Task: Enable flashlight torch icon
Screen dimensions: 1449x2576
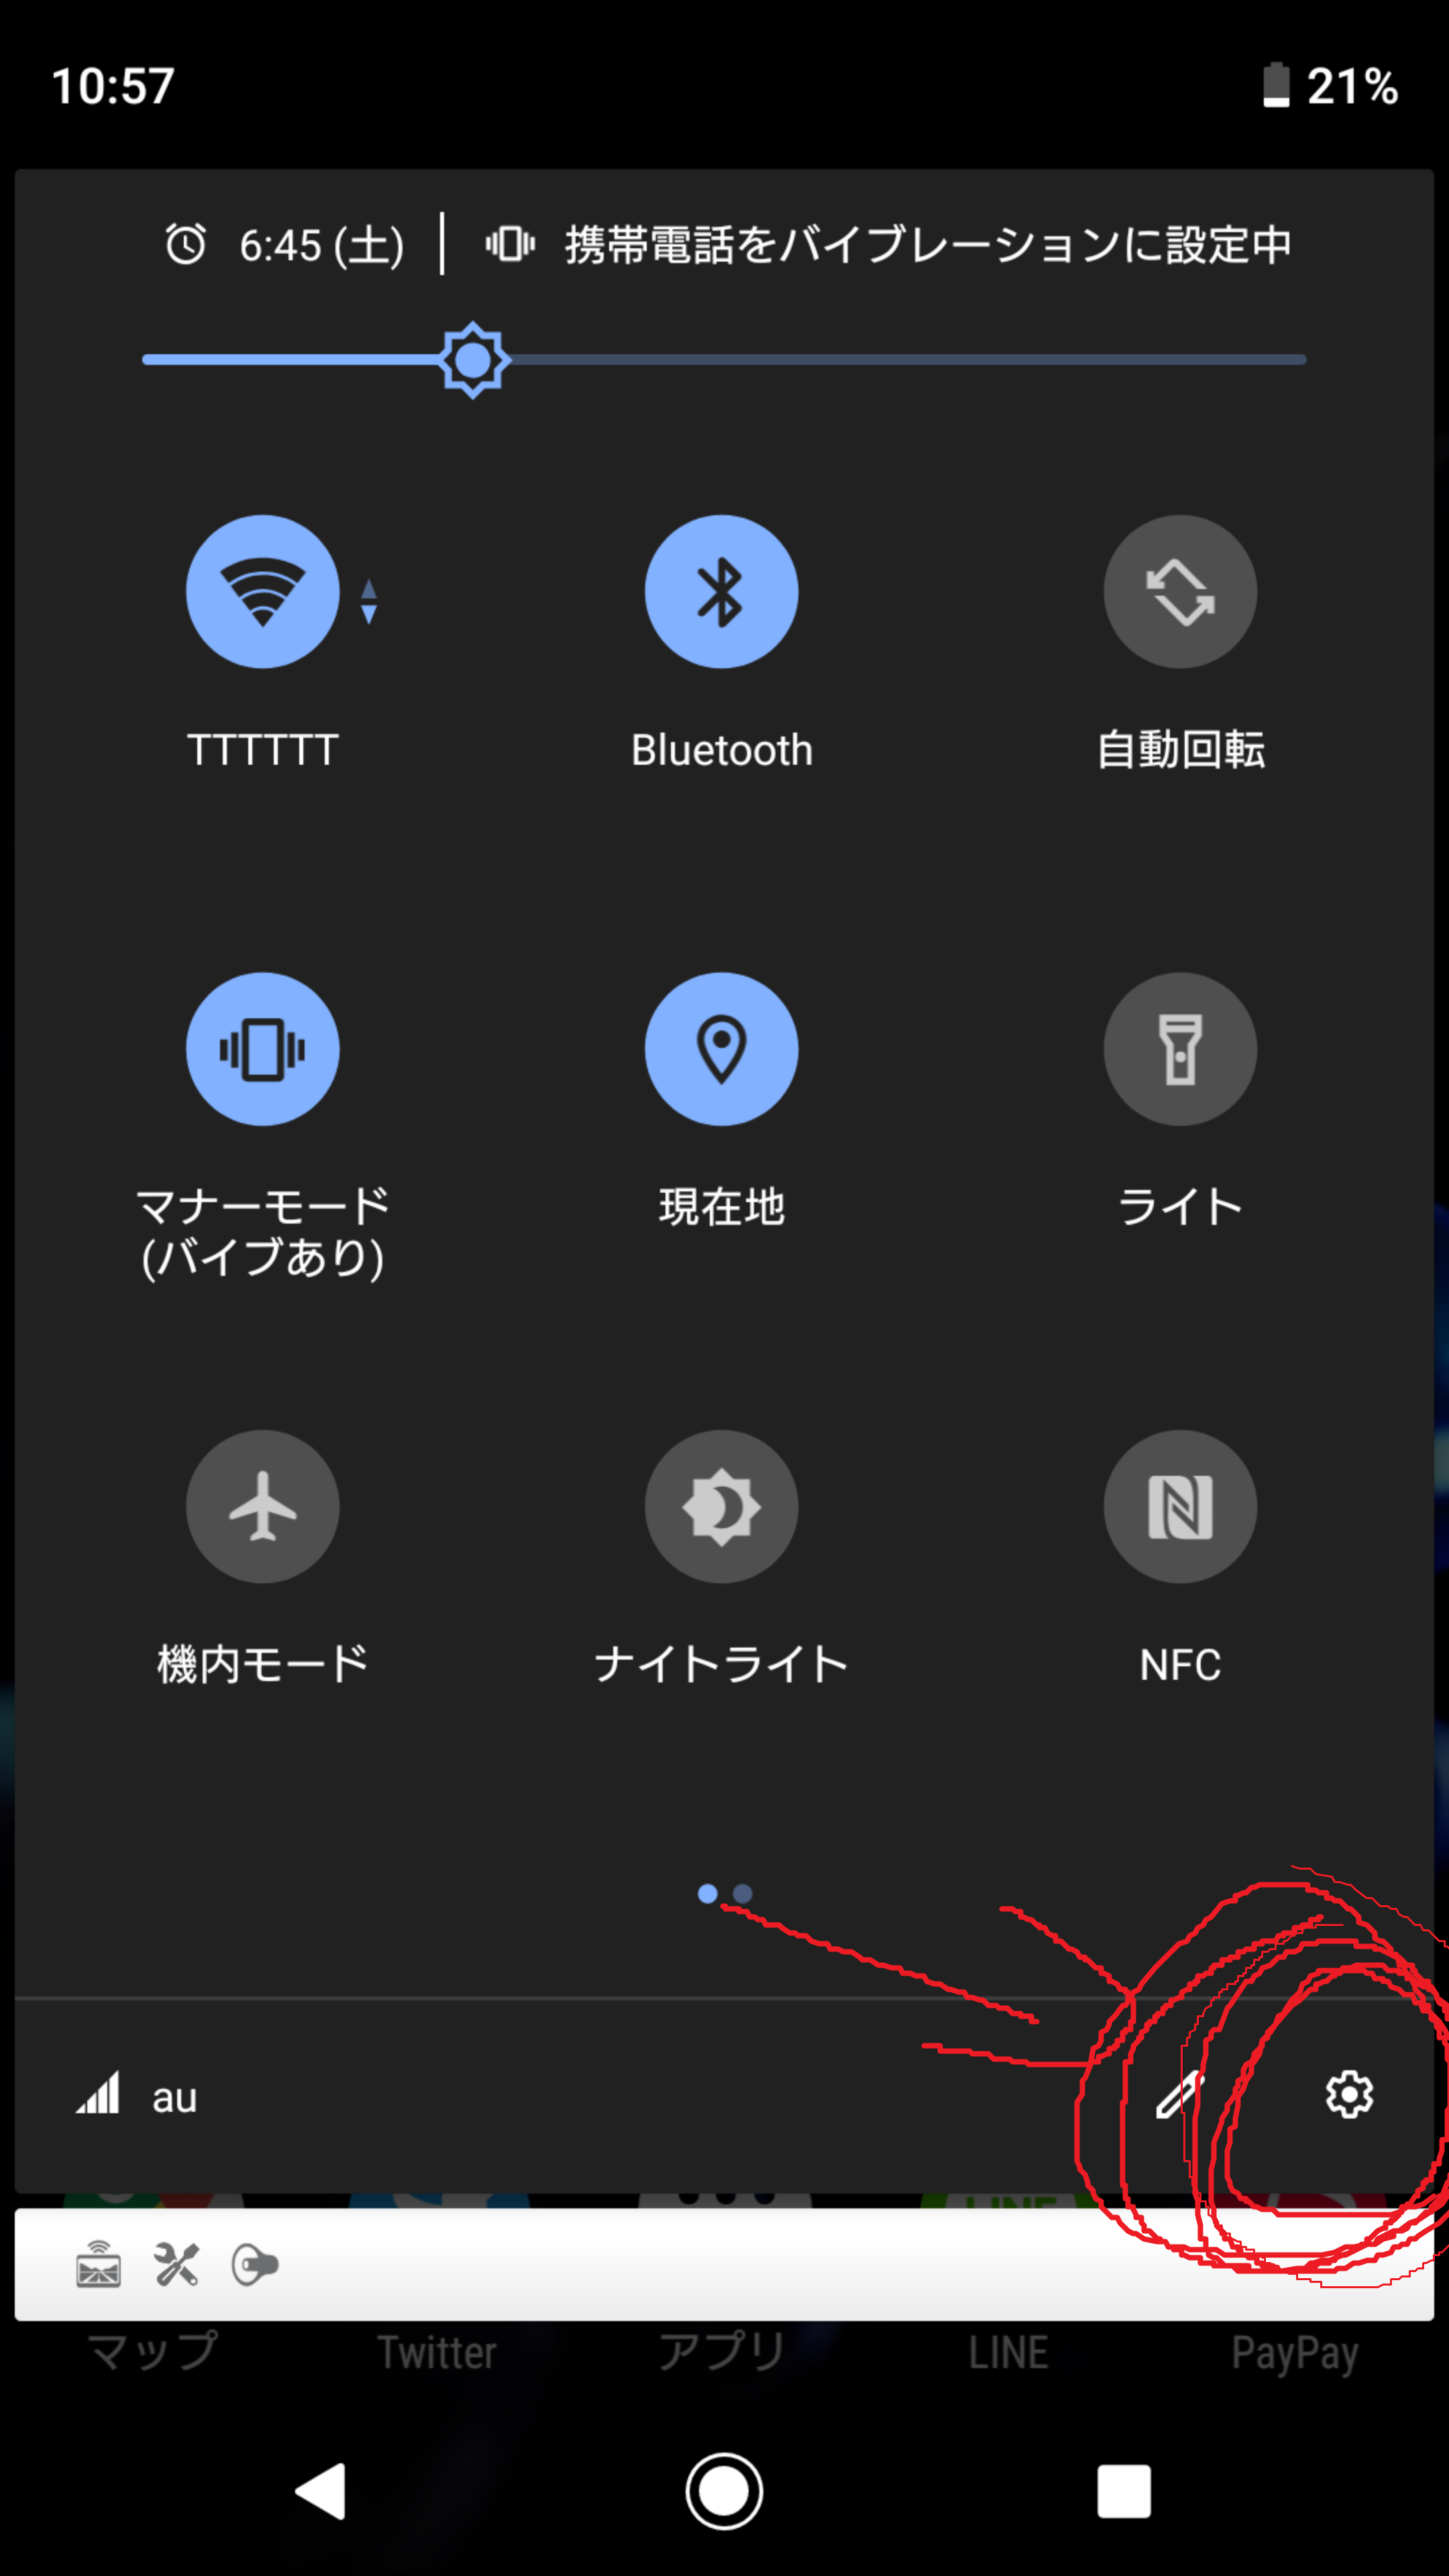Action: 1180,1047
